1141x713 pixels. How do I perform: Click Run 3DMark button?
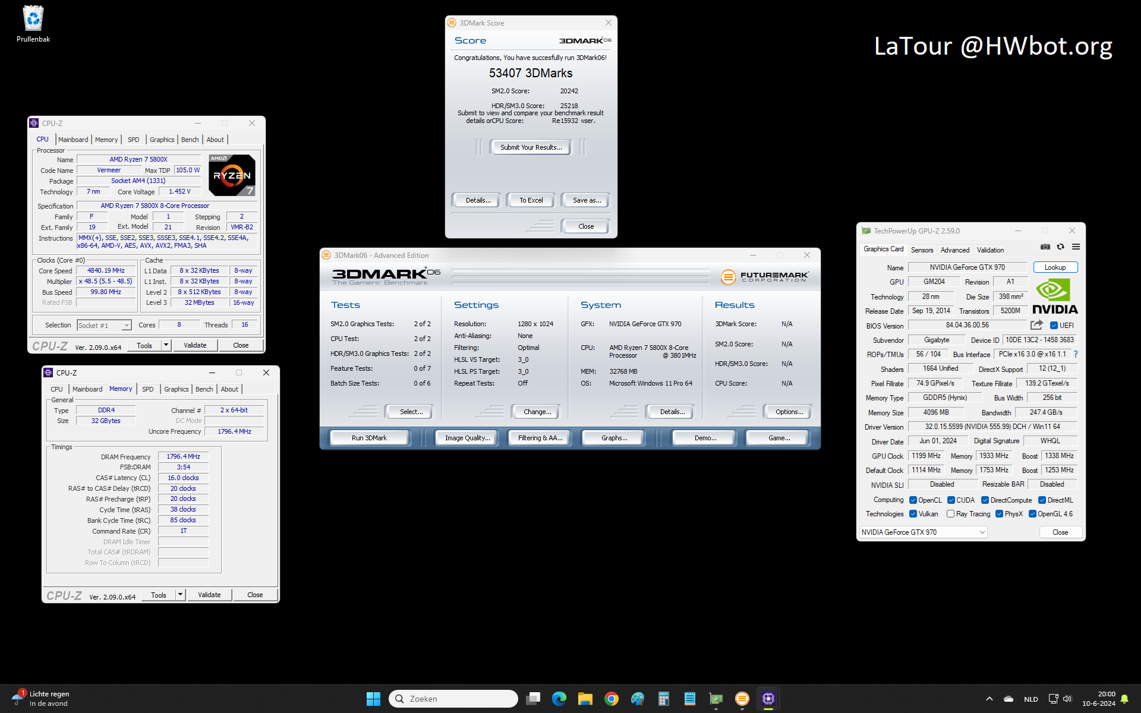click(x=369, y=438)
